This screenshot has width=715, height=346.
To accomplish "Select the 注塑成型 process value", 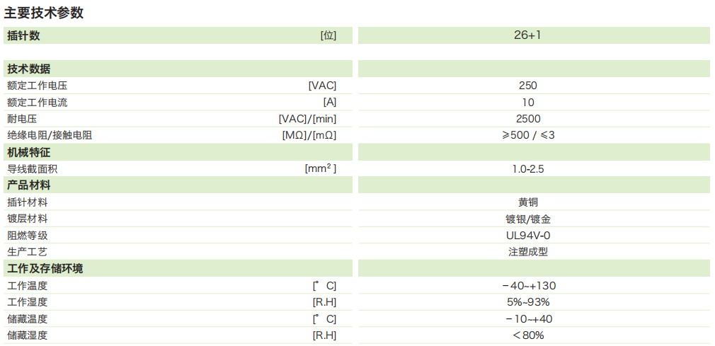I will [x=527, y=252].
